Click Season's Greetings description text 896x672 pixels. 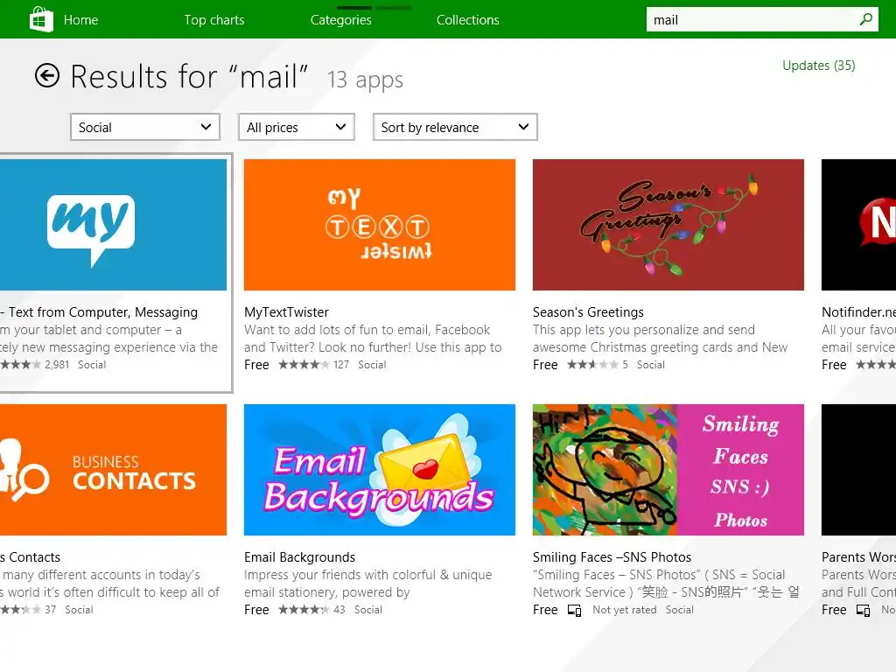660,339
